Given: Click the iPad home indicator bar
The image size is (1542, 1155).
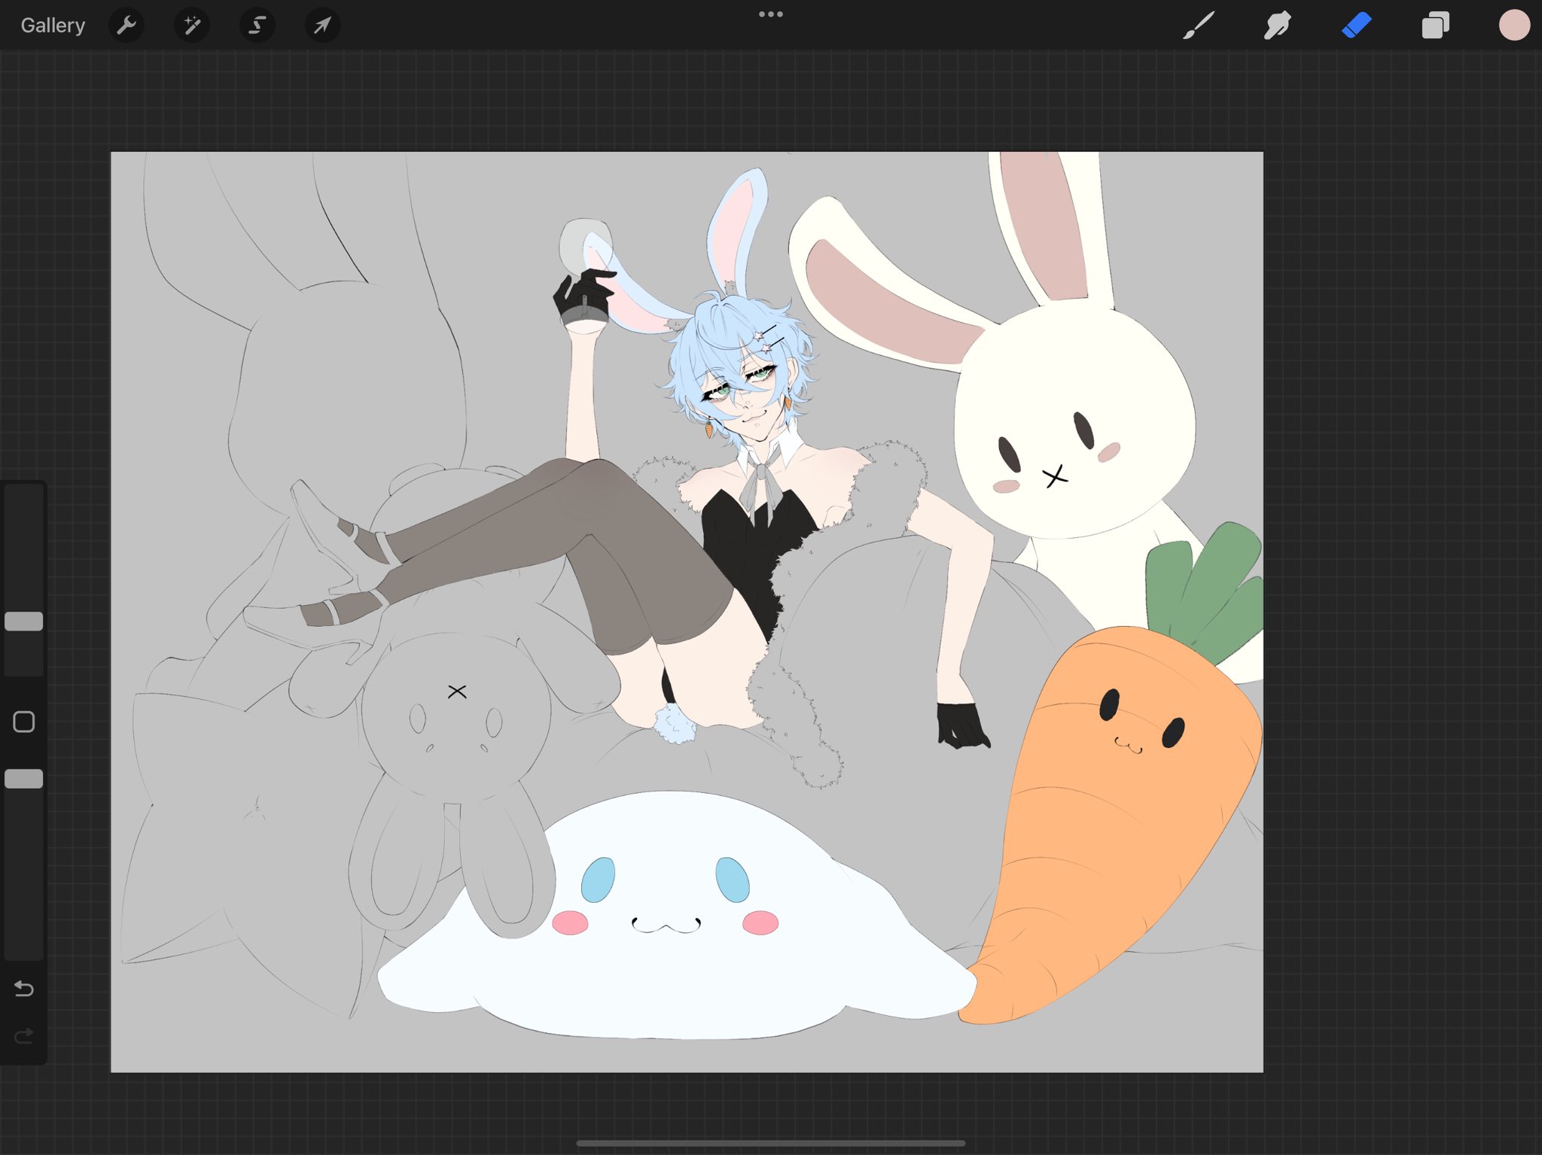Looking at the screenshot, I should click(x=770, y=1143).
